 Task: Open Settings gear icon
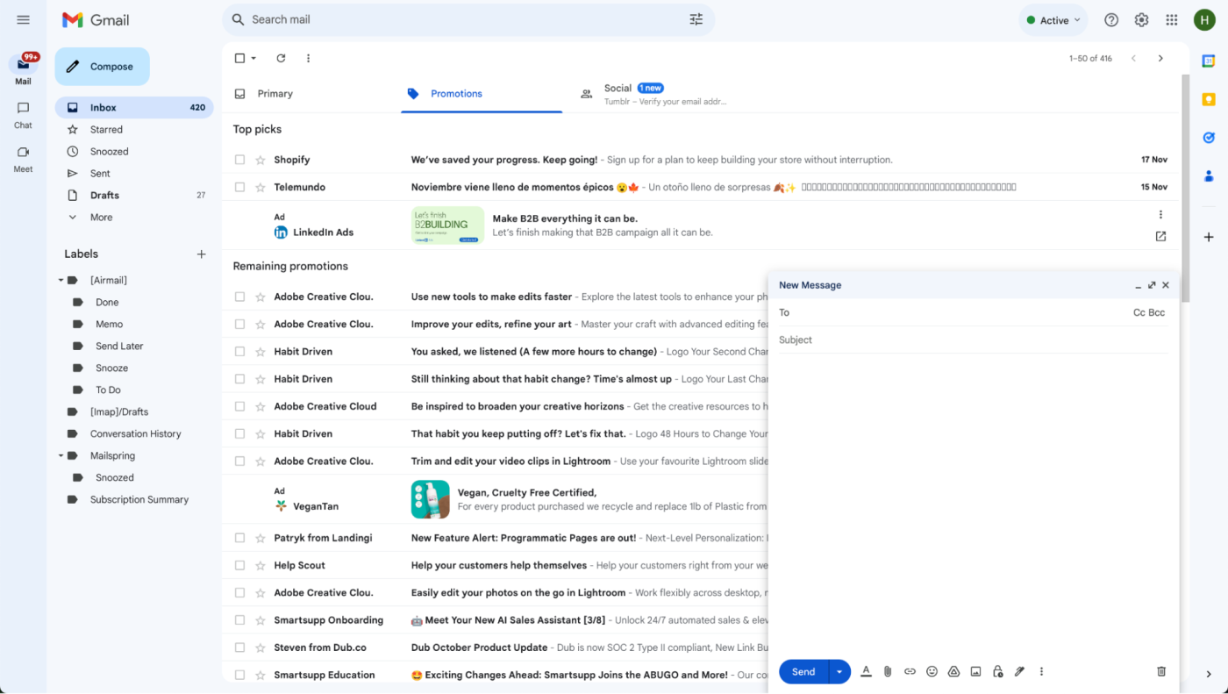pyautogui.click(x=1141, y=20)
